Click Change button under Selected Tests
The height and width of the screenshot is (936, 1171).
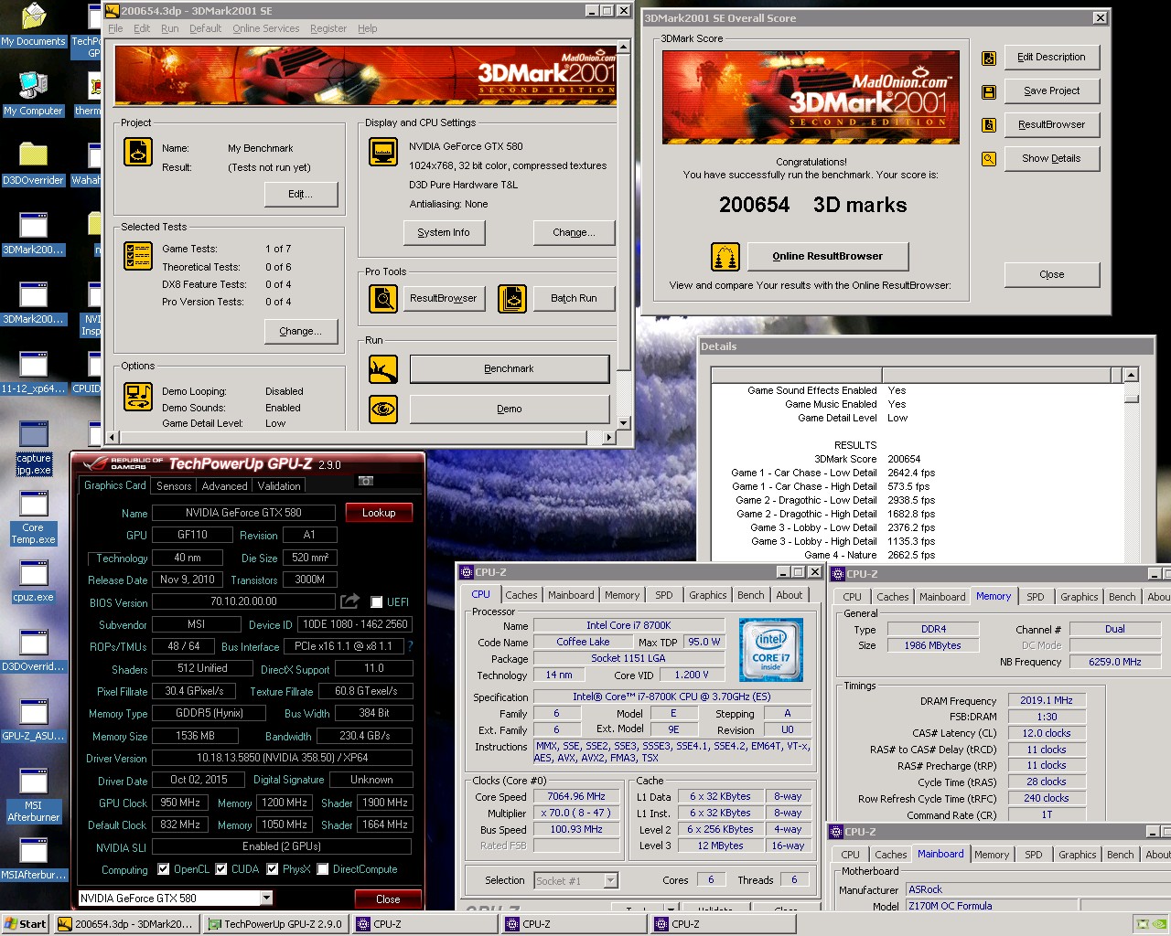pos(301,331)
